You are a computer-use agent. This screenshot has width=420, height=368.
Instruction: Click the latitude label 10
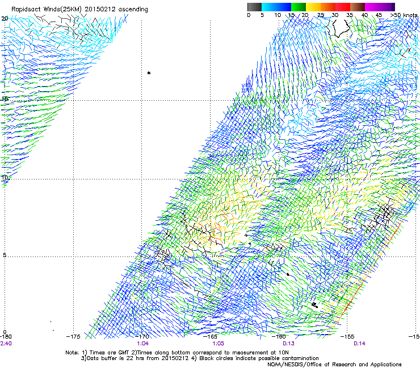[5, 177]
